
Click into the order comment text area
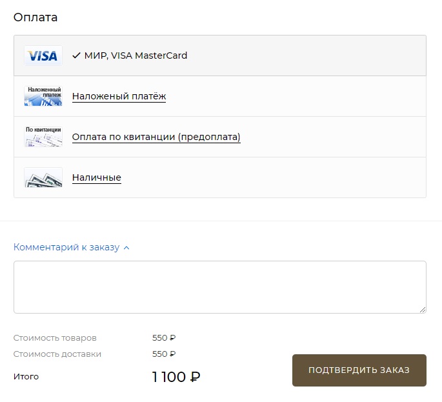point(220,287)
